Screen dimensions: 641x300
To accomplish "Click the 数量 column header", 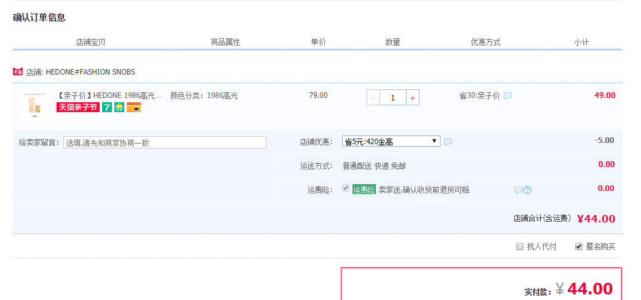I will [x=393, y=42].
